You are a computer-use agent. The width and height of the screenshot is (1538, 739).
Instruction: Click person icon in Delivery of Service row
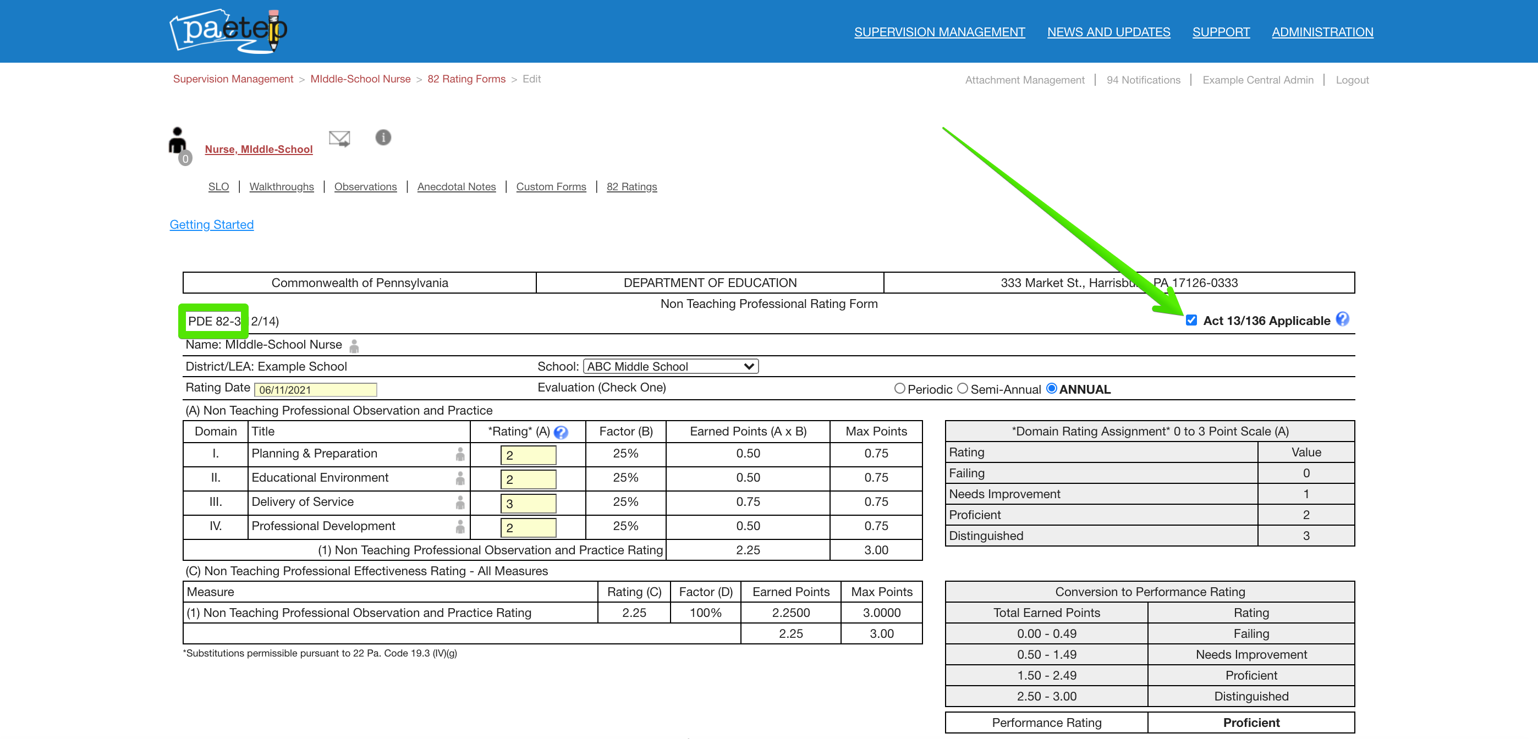pos(460,503)
